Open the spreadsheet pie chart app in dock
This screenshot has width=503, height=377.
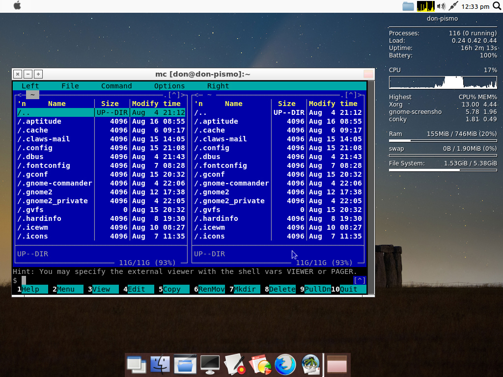tap(260, 365)
